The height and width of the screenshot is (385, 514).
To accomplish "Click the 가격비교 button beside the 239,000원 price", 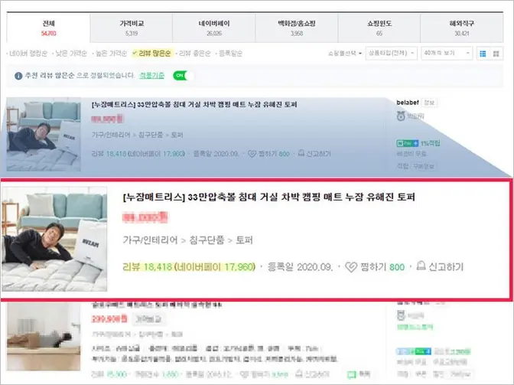I will tap(148, 318).
